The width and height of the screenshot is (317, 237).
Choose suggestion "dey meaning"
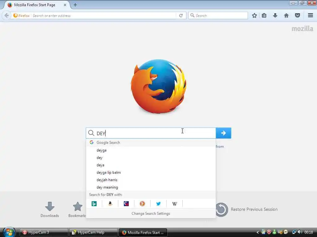[x=151, y=187]
